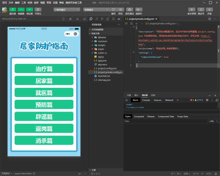Image resolution: width=220 pixels, height=176 pixels.
Task: Open the details panel icon
Action: pyautogui.click(x=209, y=10)
